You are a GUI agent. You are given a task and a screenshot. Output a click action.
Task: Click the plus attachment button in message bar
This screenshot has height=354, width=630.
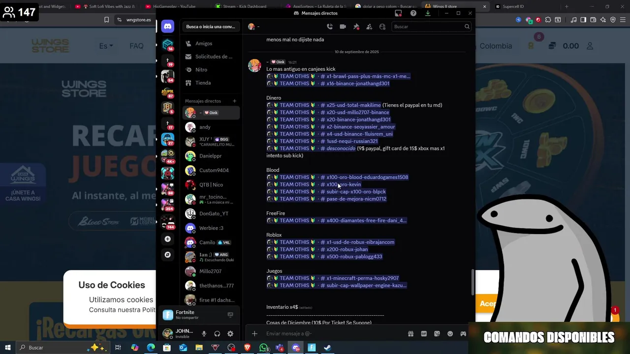[x=254, y=334]
